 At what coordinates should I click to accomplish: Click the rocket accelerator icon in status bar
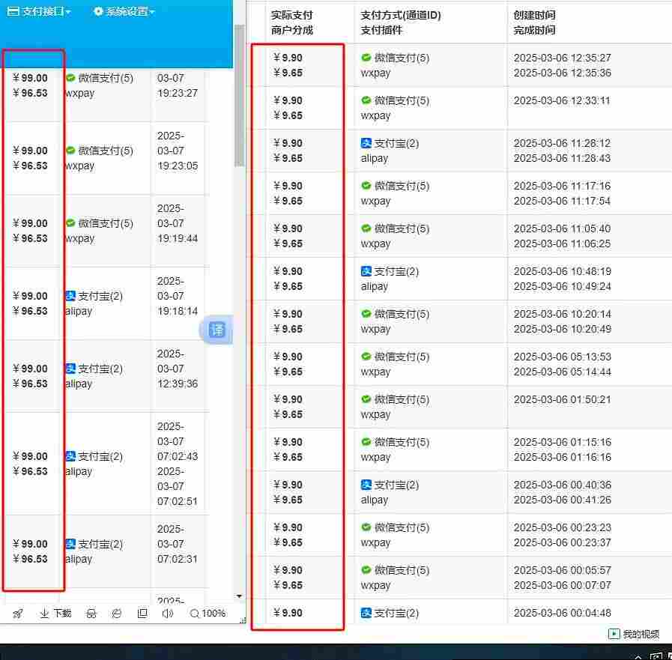pyautogui.click(x=18, y=614)
